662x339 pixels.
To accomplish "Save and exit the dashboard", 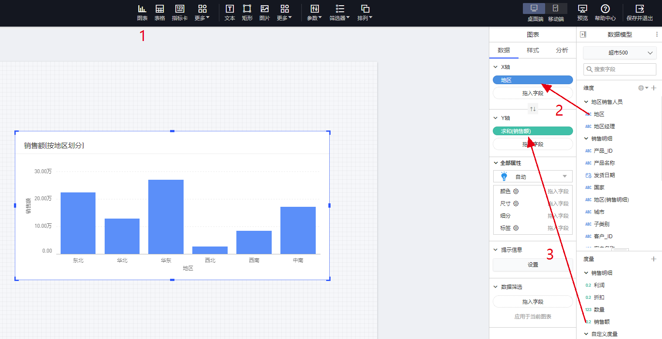I will click(639, 13).
